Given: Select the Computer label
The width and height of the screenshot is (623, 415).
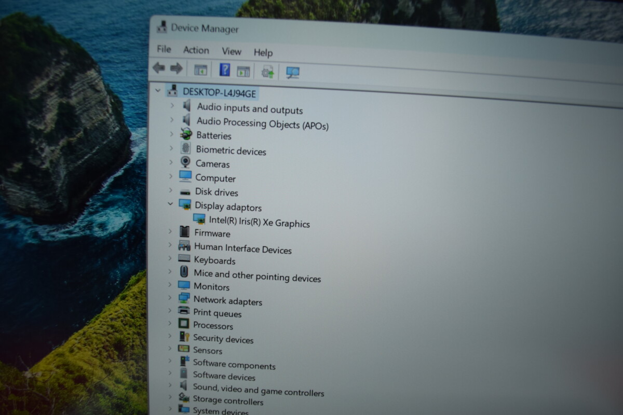Looking at the screenshot, I should 215,178.
